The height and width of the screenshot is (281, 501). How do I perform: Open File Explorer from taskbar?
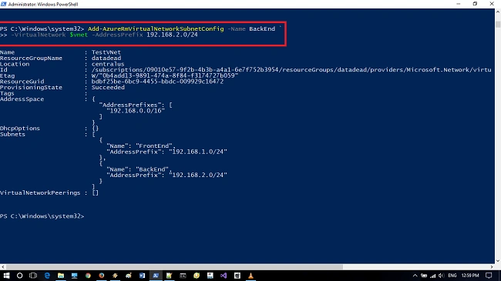click(x=61, y=276)
